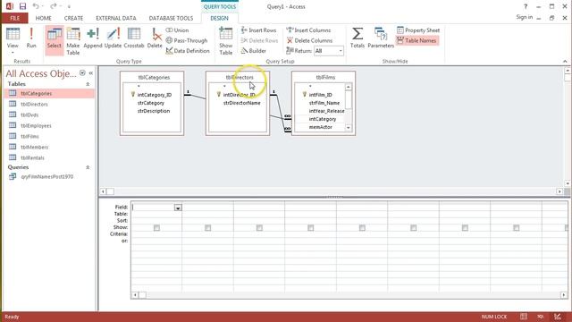Screen dimensions: 572x322
Task: Select the Pass-Through query option
Action: (187, 40)
